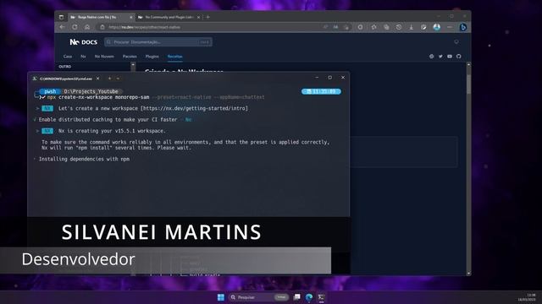The width and height of the screenshot is (542, 304).
Task: Open the Bing sidebar icon in Edge
Action: pos(463,27)
